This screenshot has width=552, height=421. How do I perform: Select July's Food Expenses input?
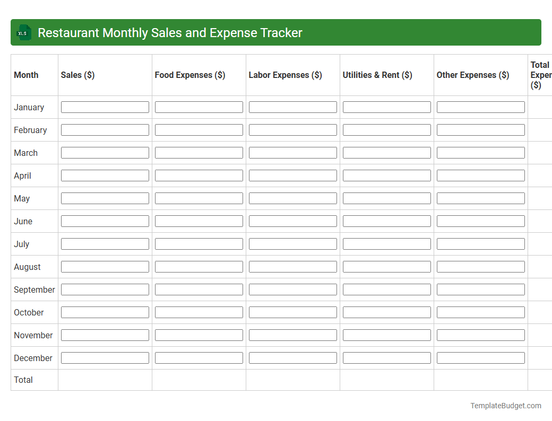[199, 243]
